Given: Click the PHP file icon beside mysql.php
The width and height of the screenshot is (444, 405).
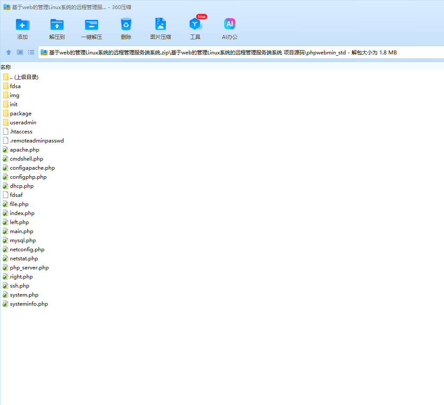Looking at the screenshot, I should click(5, 240).
